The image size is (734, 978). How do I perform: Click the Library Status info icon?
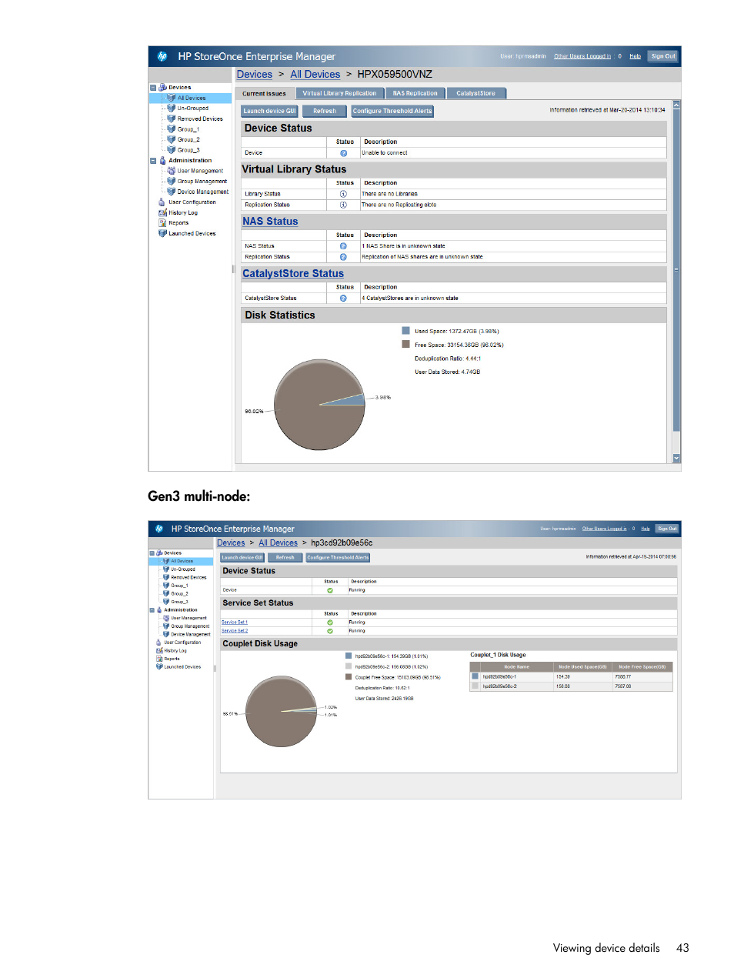click(344, 194)
